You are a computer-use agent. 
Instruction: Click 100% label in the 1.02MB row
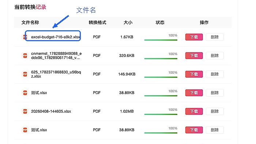tap(173, 110)
